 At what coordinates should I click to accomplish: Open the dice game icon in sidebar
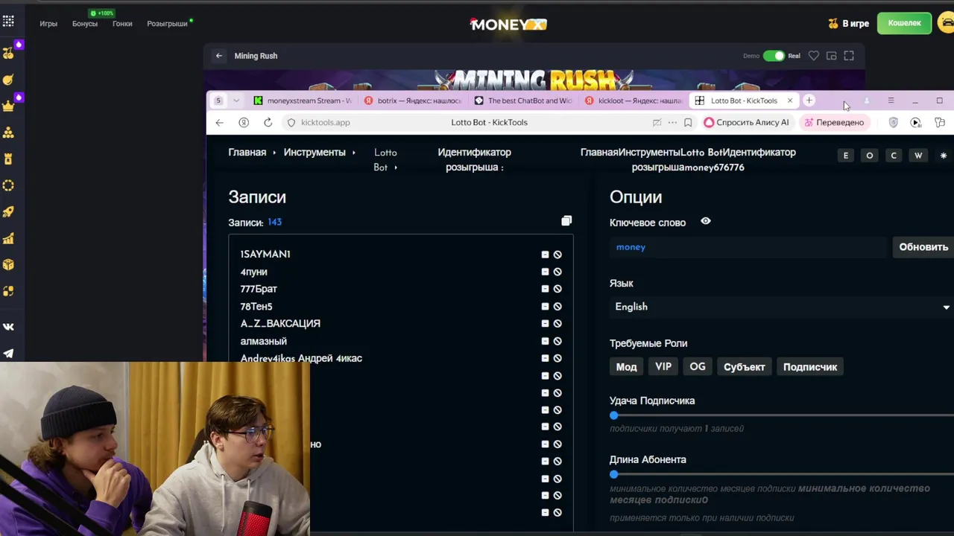(8, 265)
